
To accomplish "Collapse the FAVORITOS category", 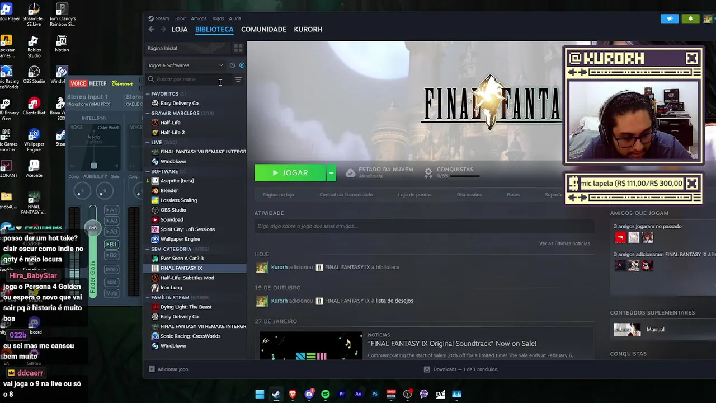I will 148,94.
